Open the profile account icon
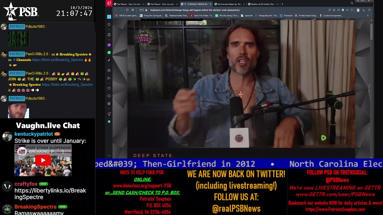Screen dimensions: 383x215 [x=358, y=10]
